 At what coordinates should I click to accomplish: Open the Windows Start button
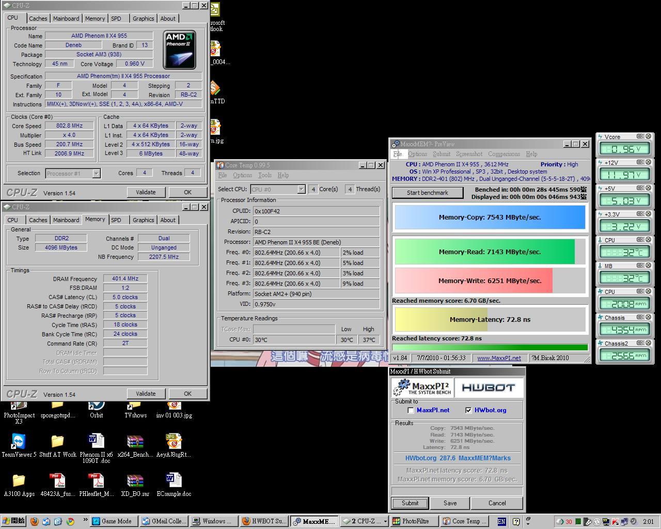[13, 521]
